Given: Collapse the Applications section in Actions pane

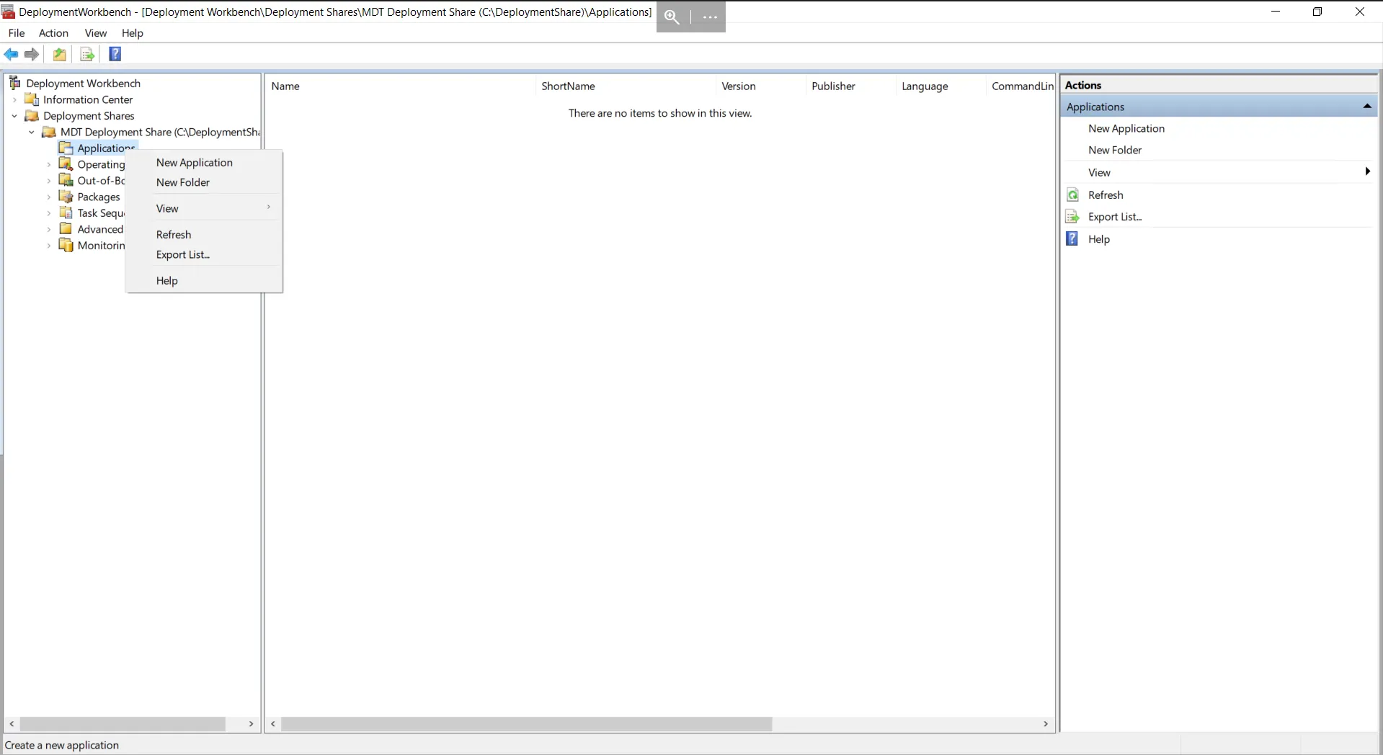Looking at the screenshot, I should 1367,105.
